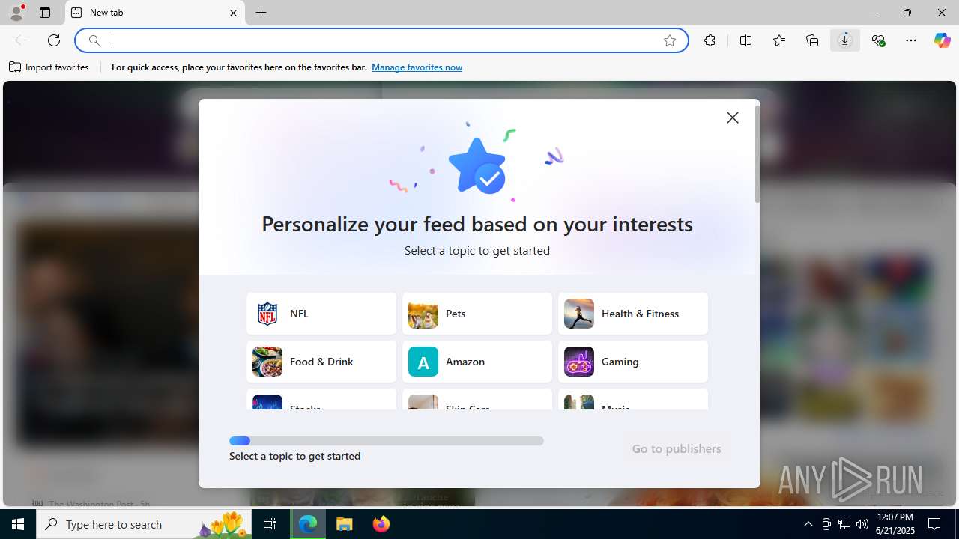Launch Firefox from taskbar
This screenshot has width=959, height=539.
(381, 524)
